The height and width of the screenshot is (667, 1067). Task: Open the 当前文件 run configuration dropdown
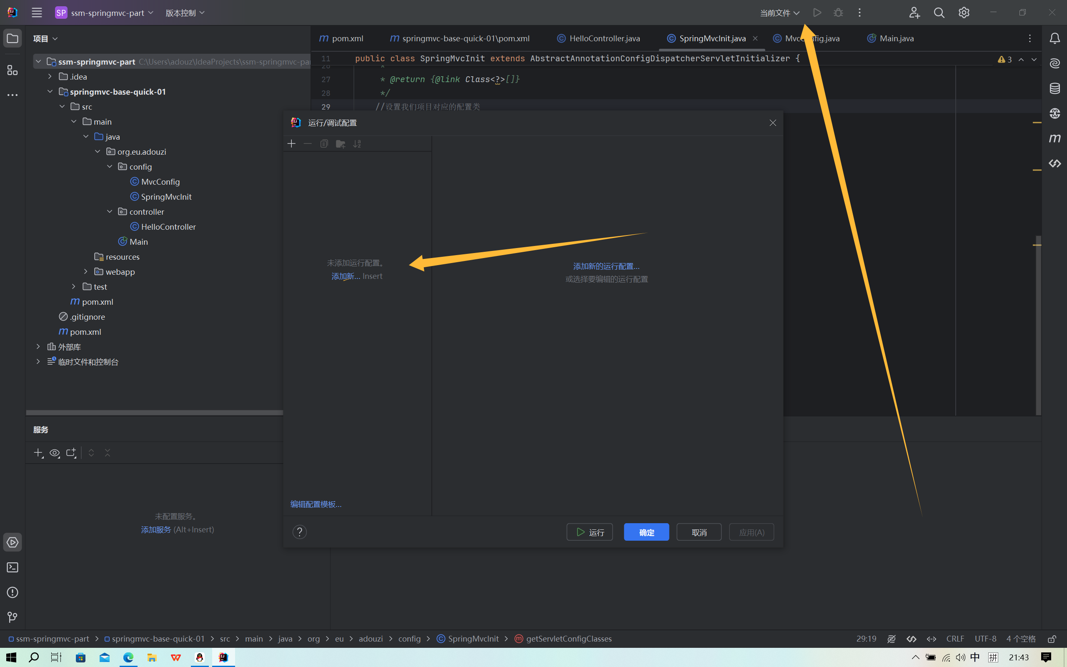pos(779,13)
